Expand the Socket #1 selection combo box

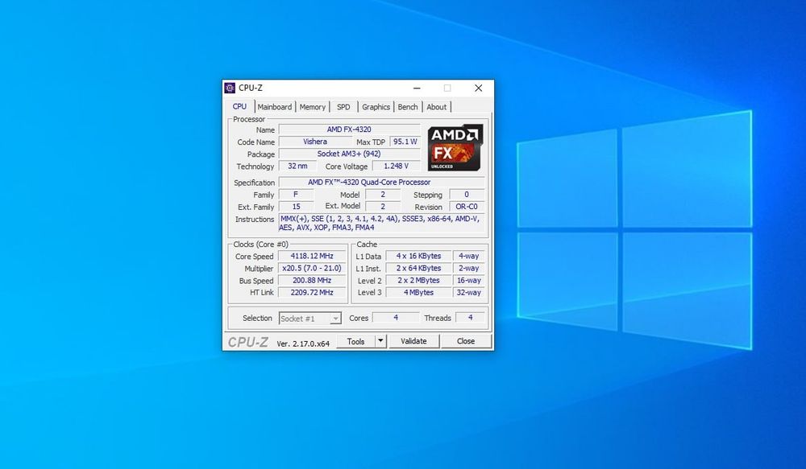tap(310, 319)
